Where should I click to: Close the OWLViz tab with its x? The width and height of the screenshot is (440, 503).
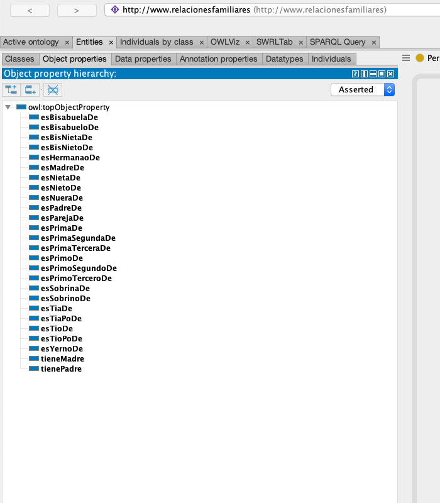click(247, 42)
